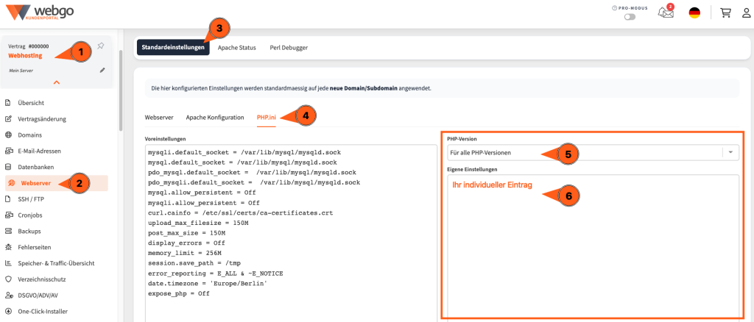
Task: Toggle the Pro-Modus switch
Action: [630, 17]
